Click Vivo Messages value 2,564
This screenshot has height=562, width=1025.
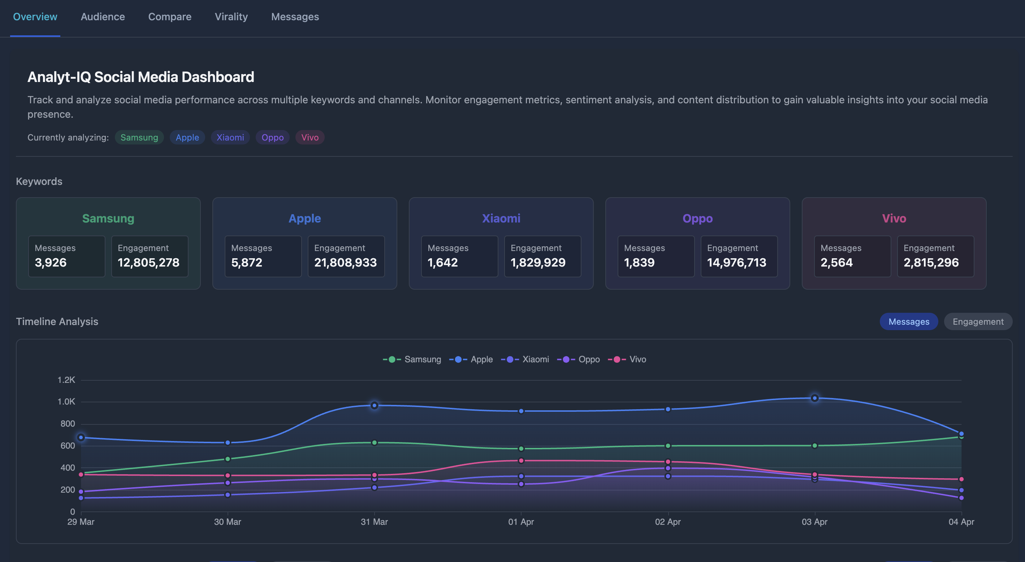(836, 263)
